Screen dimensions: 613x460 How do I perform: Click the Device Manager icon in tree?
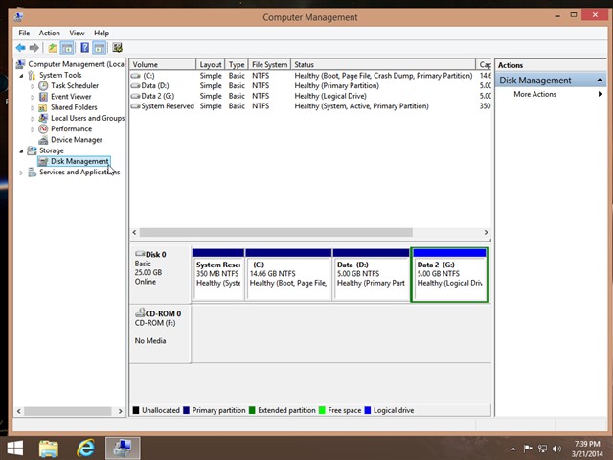tap(43, 140)
